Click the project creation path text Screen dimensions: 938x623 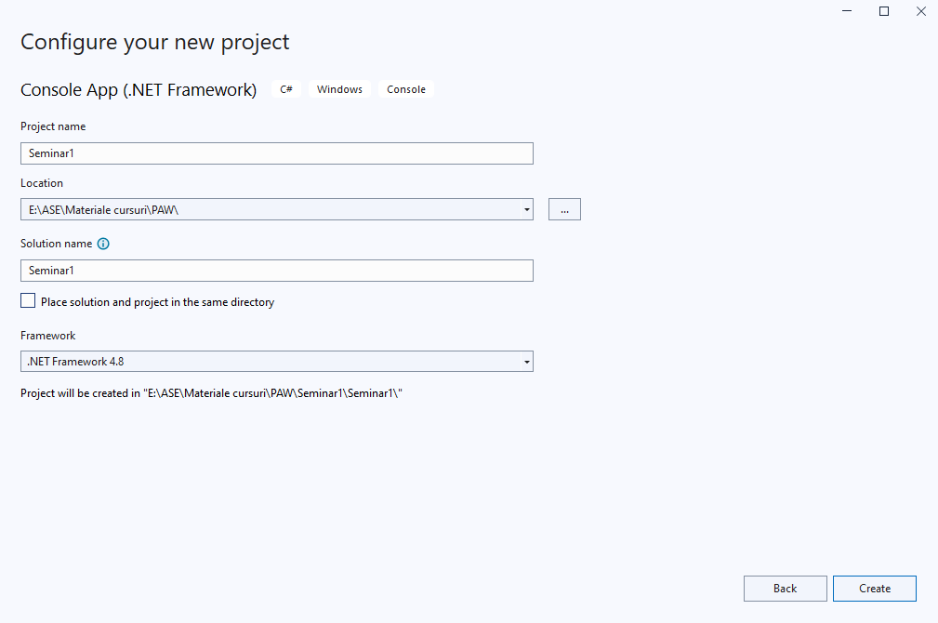[x=211, y=393]
